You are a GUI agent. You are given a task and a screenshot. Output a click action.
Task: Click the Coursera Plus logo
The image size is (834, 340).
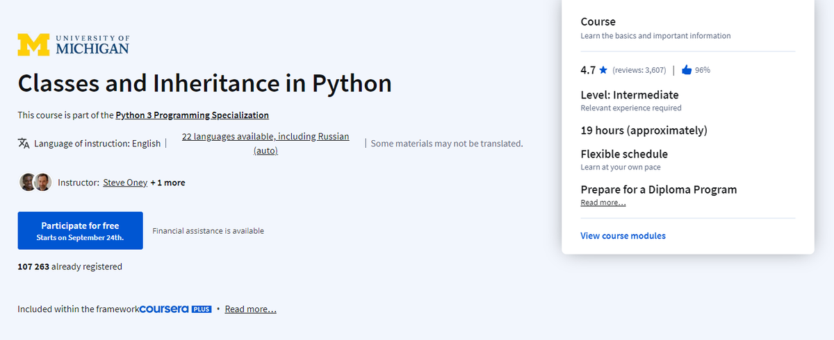175,309
